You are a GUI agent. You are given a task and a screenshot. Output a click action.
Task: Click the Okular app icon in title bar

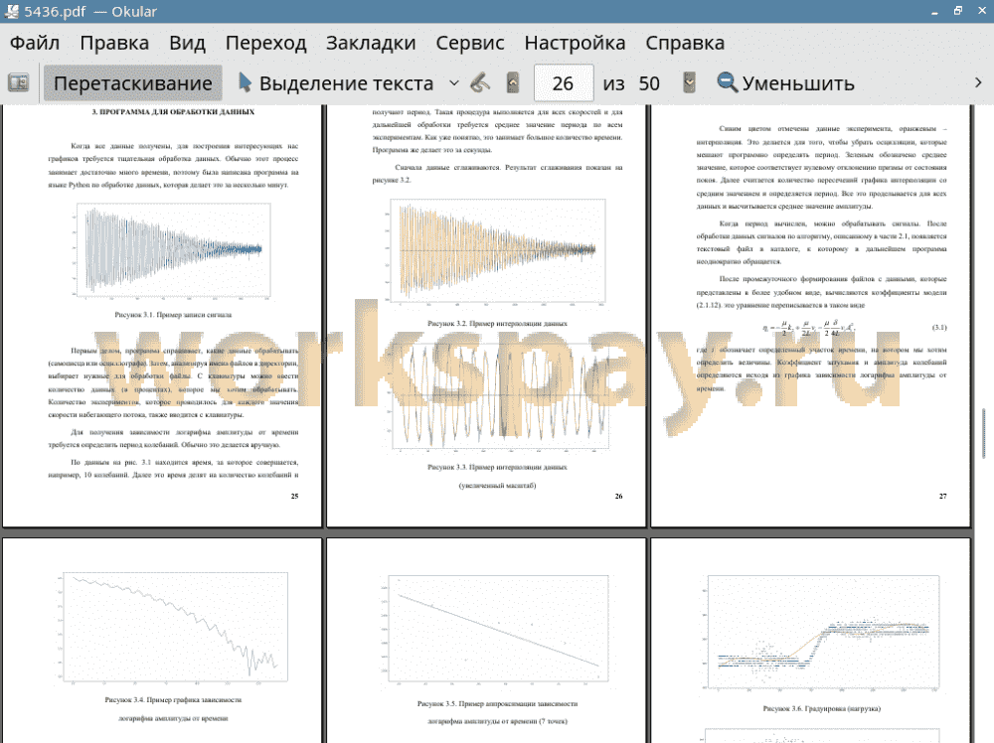point(11,11)
